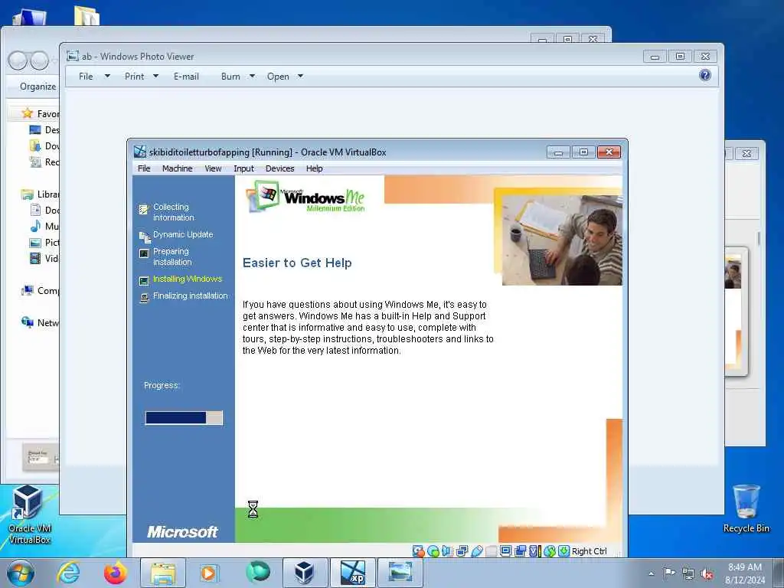Open the VirtualBox File menu
784x588 pixels.
point(144,168)
